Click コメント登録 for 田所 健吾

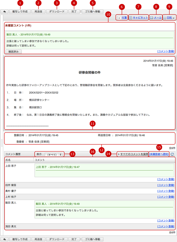(166, 185)
